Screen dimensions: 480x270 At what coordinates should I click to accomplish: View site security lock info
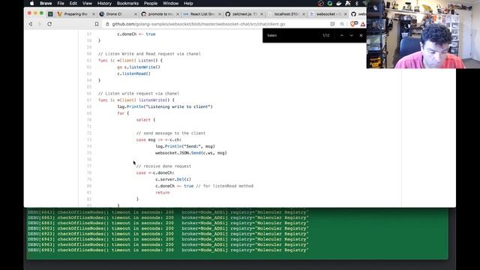pyautogui.click(x=107, y=24)
